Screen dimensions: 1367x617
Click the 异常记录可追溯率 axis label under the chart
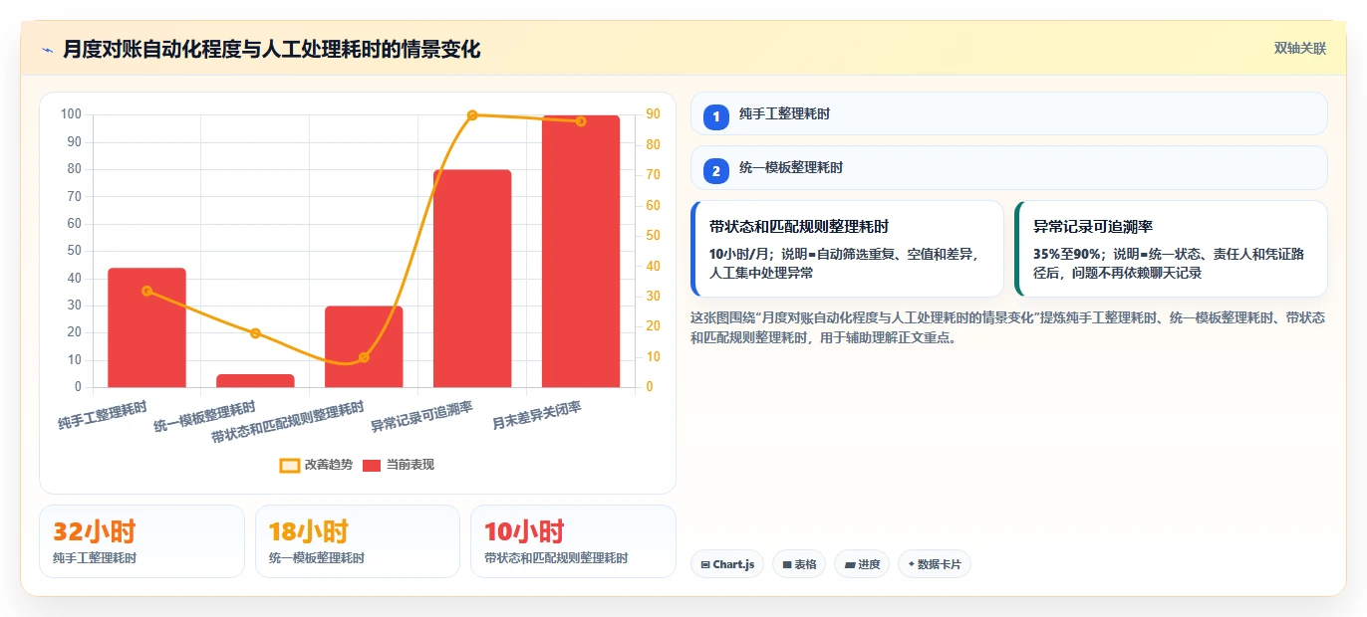tap(421, 416)
